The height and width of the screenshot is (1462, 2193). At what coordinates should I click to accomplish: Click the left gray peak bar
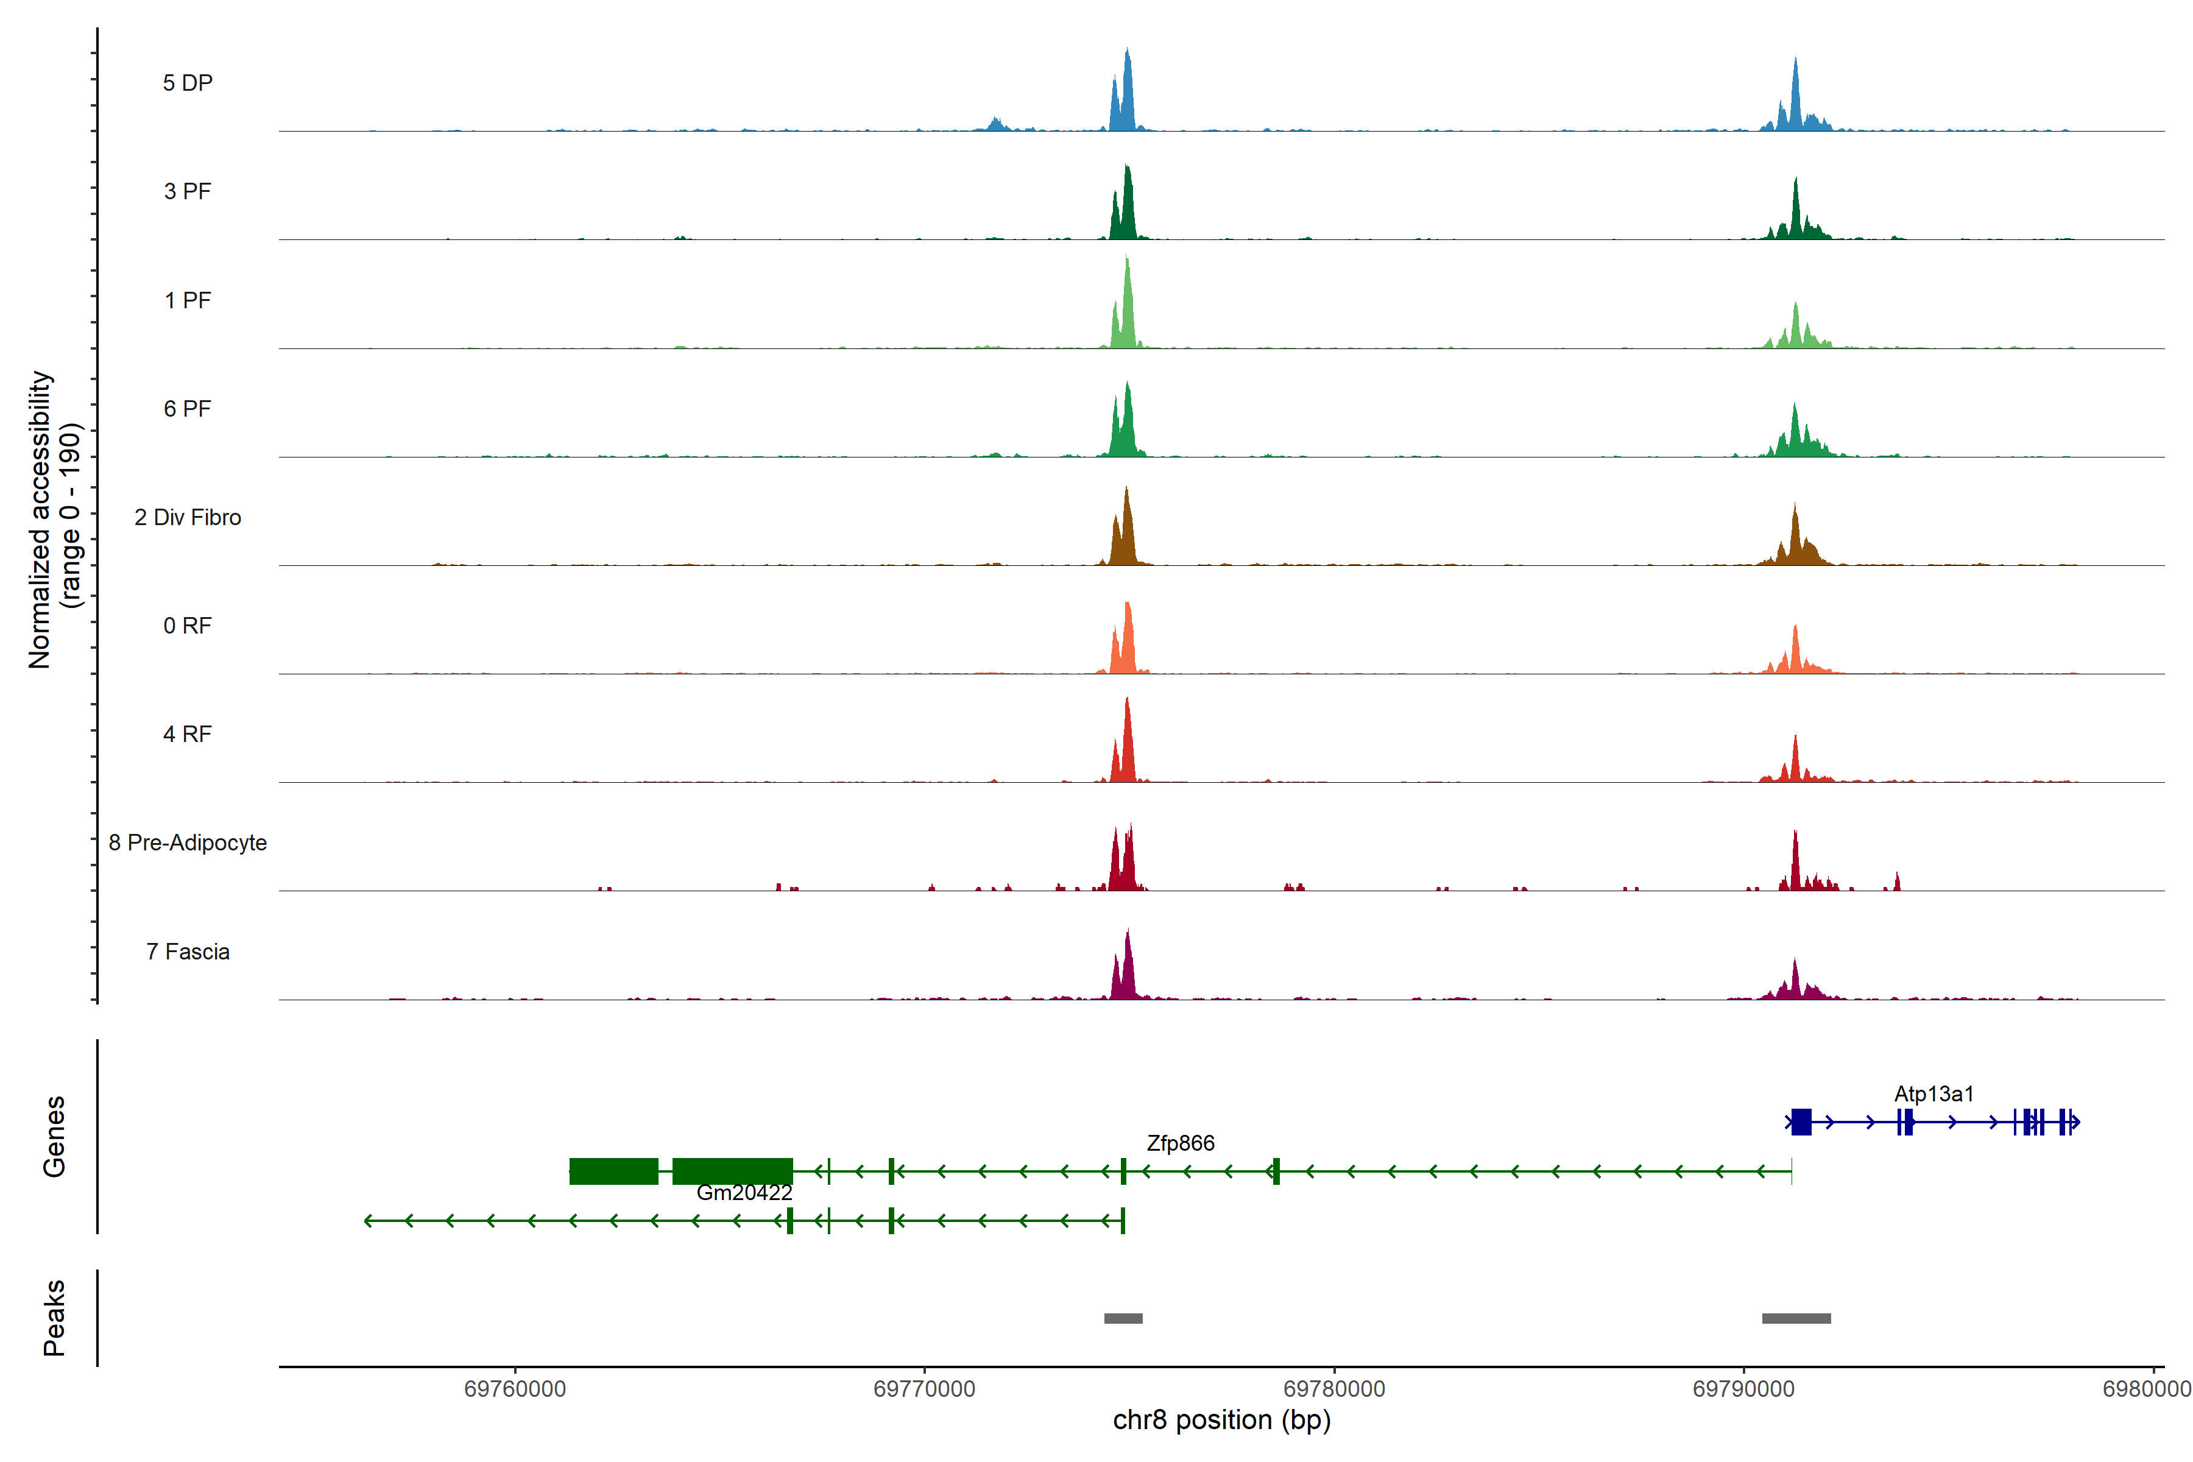1123,1318
